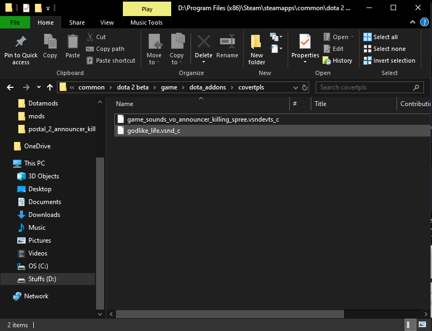Open recent locations dropdown
This screenshot has height=331, width=432.
pos(39,87)
